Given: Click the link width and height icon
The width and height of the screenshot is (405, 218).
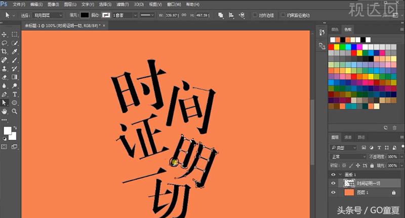Looking at the screenshot, I should (x=184, y=15).
